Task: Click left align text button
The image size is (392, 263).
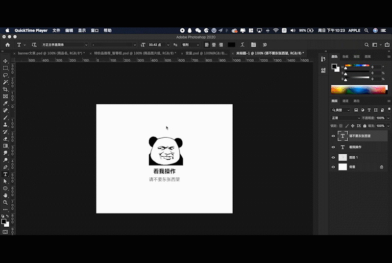Action: click(206, 45)
